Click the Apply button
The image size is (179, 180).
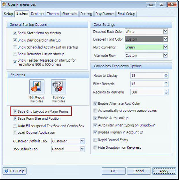point(164,171)
